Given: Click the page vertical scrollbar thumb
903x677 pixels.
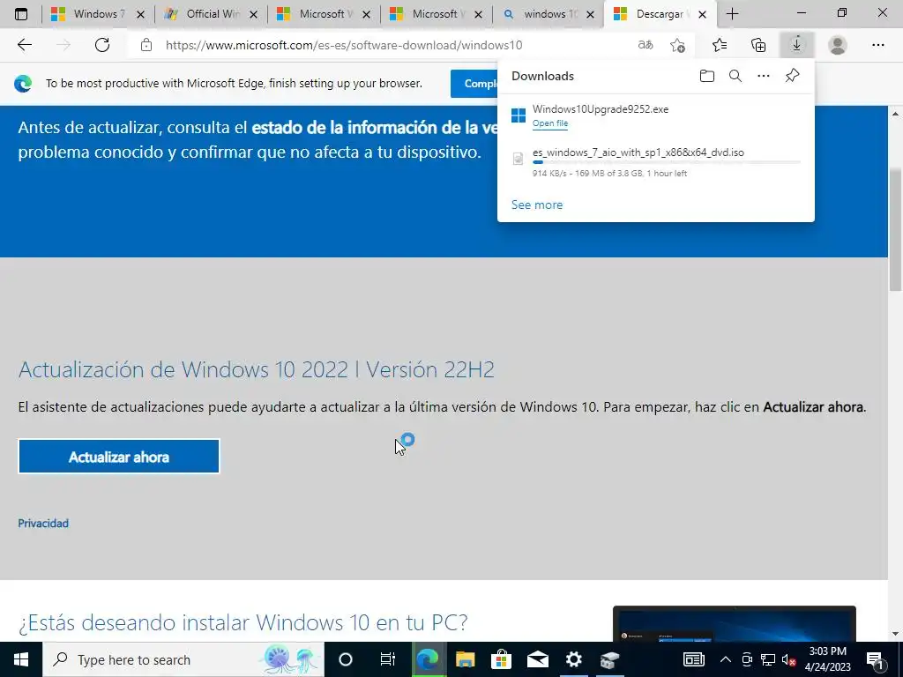Looking at the screenshot, I should (x=896, y=230).
